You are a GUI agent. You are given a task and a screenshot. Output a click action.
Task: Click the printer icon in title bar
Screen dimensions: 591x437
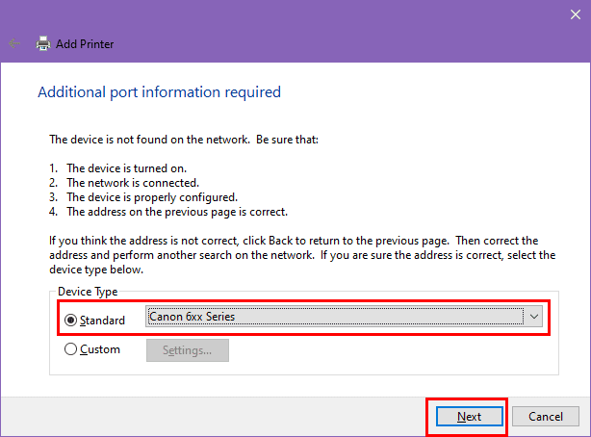pos(43,44)
